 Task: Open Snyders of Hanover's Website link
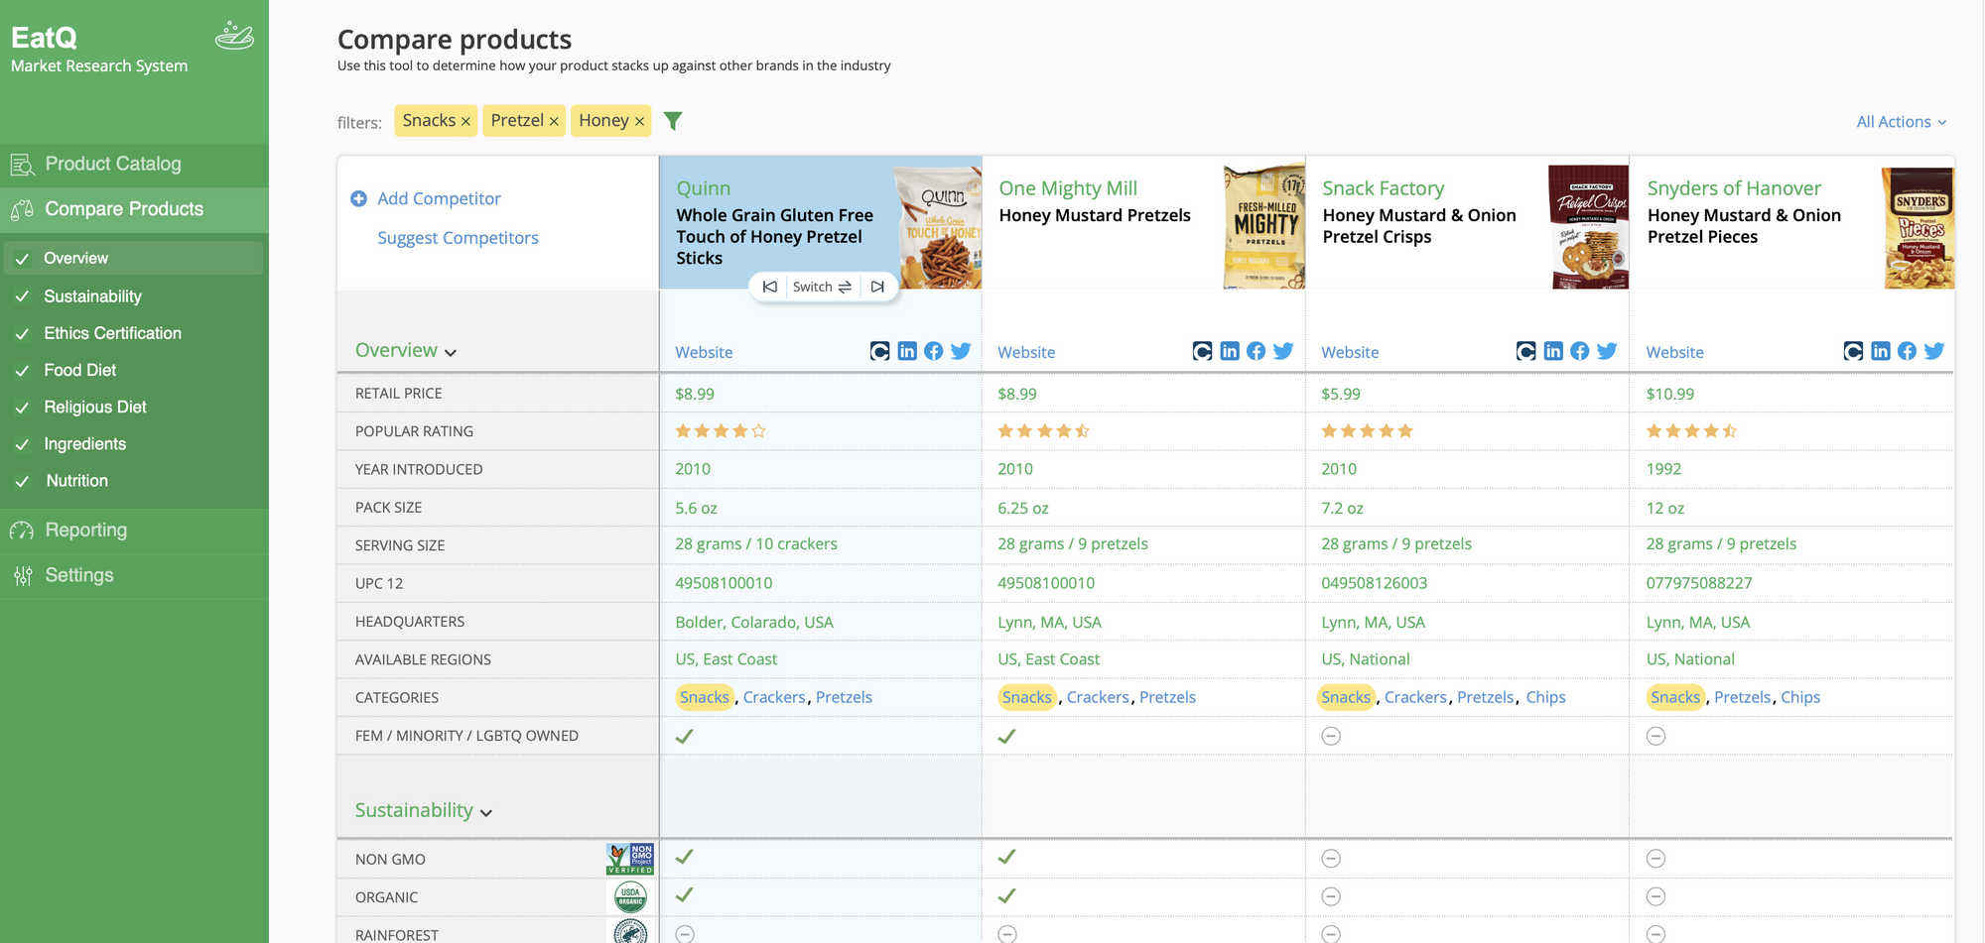pyautogui.click(x=1674, y=352)
